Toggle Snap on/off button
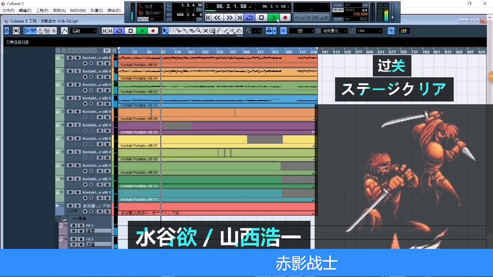 [x=283, y=31]
